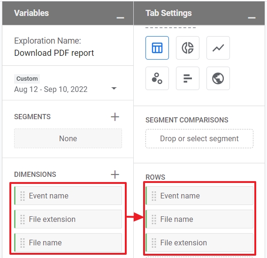Add a new dimension with plus icon
267x258 pixels.
point(115,175)
